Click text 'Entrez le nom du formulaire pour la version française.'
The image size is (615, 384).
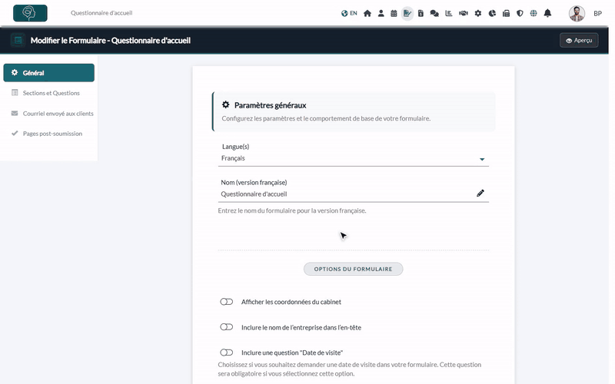[x=292, y=210]
